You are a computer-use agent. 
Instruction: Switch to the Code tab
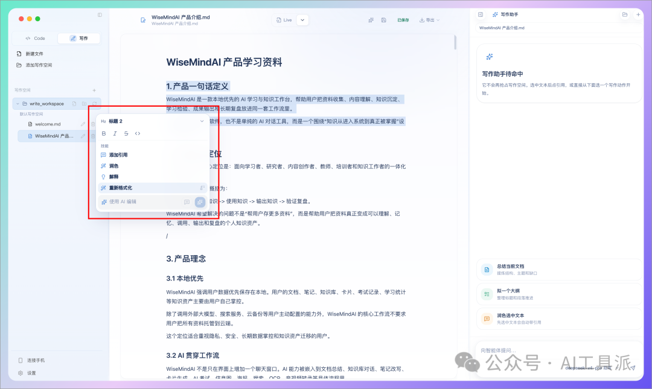(36, 38)
